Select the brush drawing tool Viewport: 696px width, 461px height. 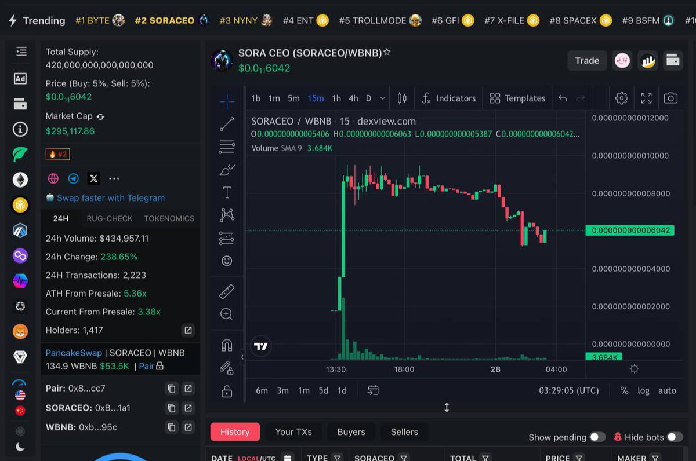pos(227,170)
